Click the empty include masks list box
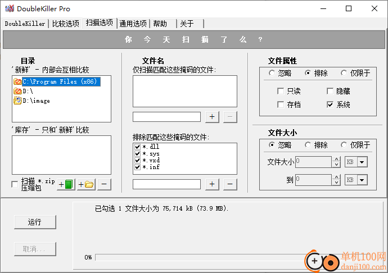The height and width of the screenshot is (273, 388). 185,91
